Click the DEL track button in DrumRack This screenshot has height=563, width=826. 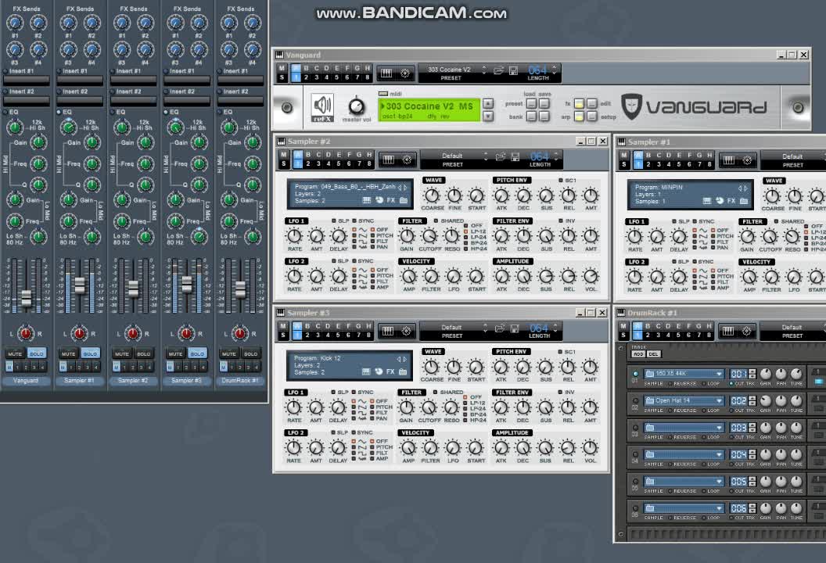click(x=653, y=354)
